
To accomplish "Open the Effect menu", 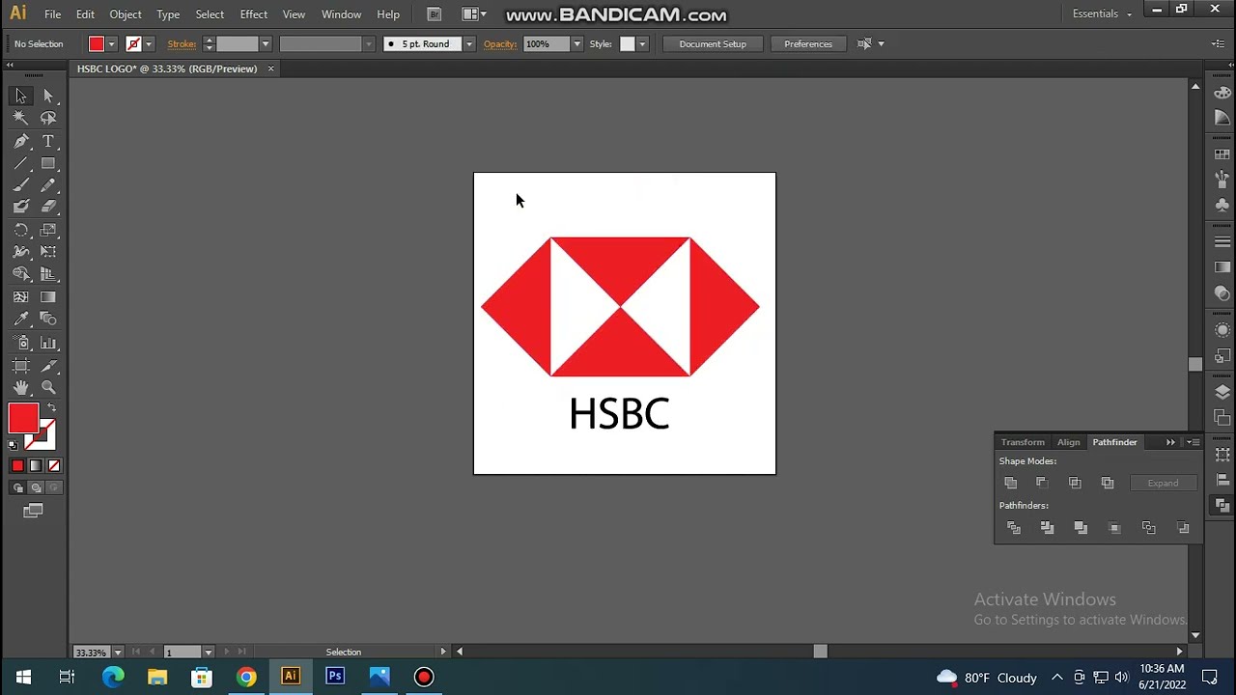I will coord(254,14).
